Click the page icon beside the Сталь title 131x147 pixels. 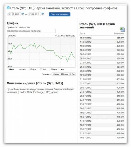pos(8,8)
